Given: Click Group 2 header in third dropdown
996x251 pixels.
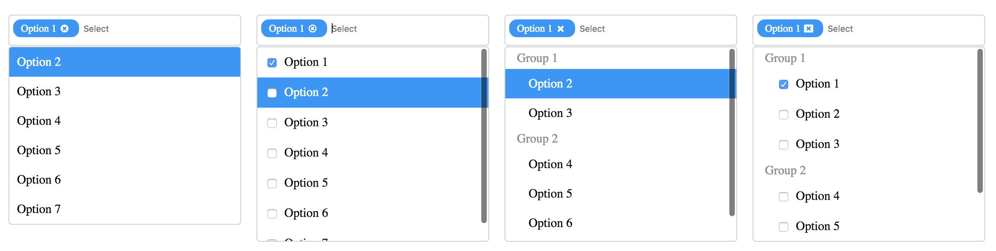Looking at the screenshot, I should pos(537,139).
